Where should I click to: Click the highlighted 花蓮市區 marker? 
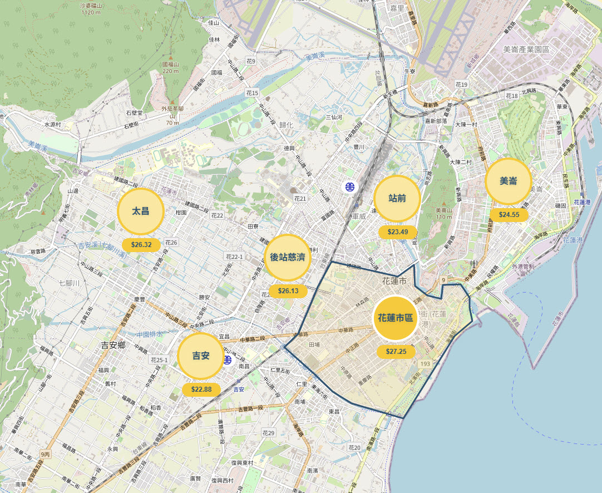coord(395,318)
